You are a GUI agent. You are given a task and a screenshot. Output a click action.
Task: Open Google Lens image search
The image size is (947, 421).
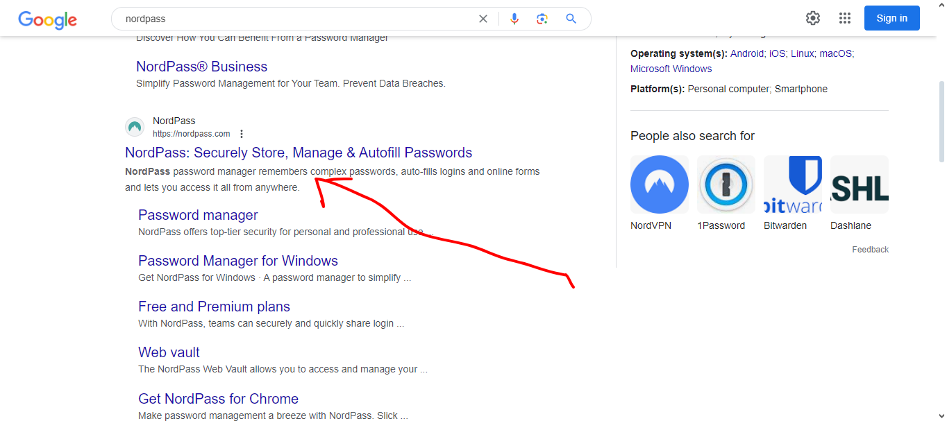tap(542, 19)
